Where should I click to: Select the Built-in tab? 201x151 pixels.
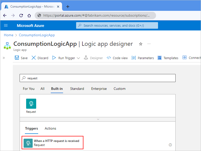[57, 89]
